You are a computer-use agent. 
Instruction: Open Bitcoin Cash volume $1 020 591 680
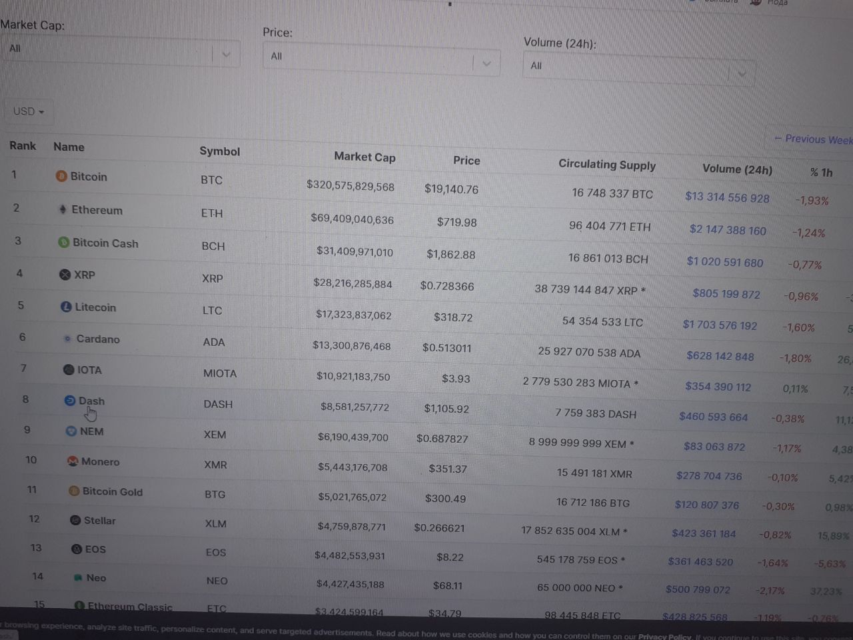click(x=725, y=262)
